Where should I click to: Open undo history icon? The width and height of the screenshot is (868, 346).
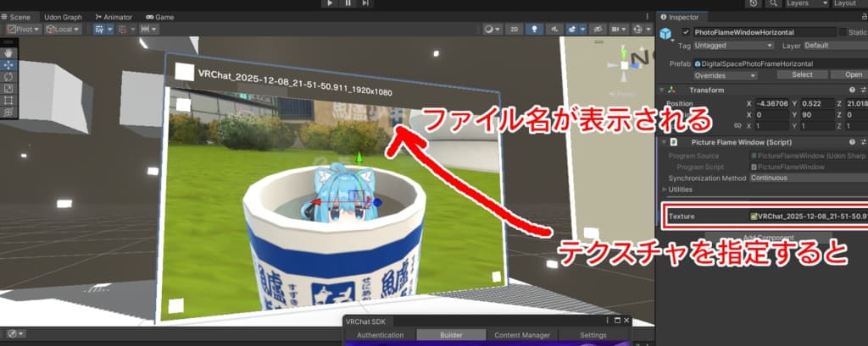(754, 3)
